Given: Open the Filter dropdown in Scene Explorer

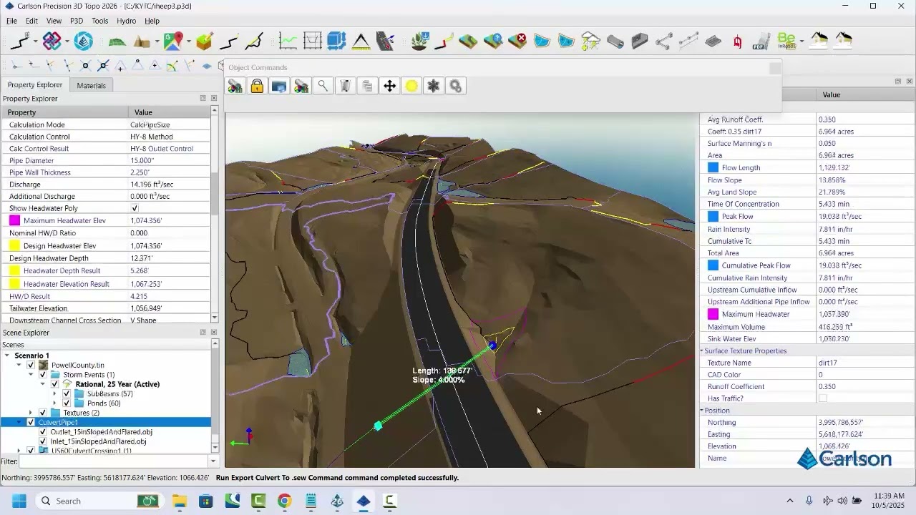Looking at the screenshot, I should point(213,461).
